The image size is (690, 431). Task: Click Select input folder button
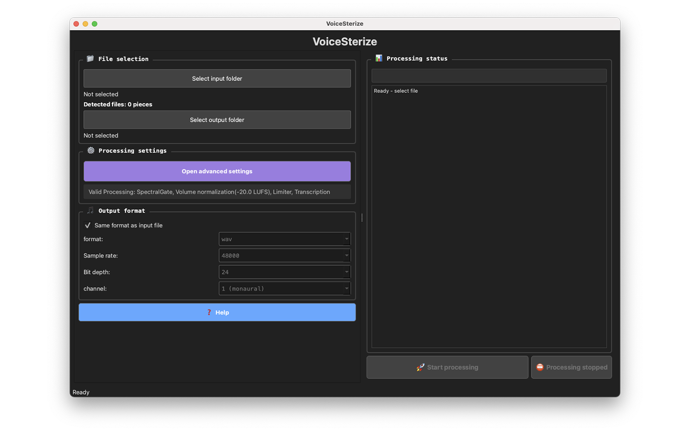pyautogui.click(x=217, y=79)
